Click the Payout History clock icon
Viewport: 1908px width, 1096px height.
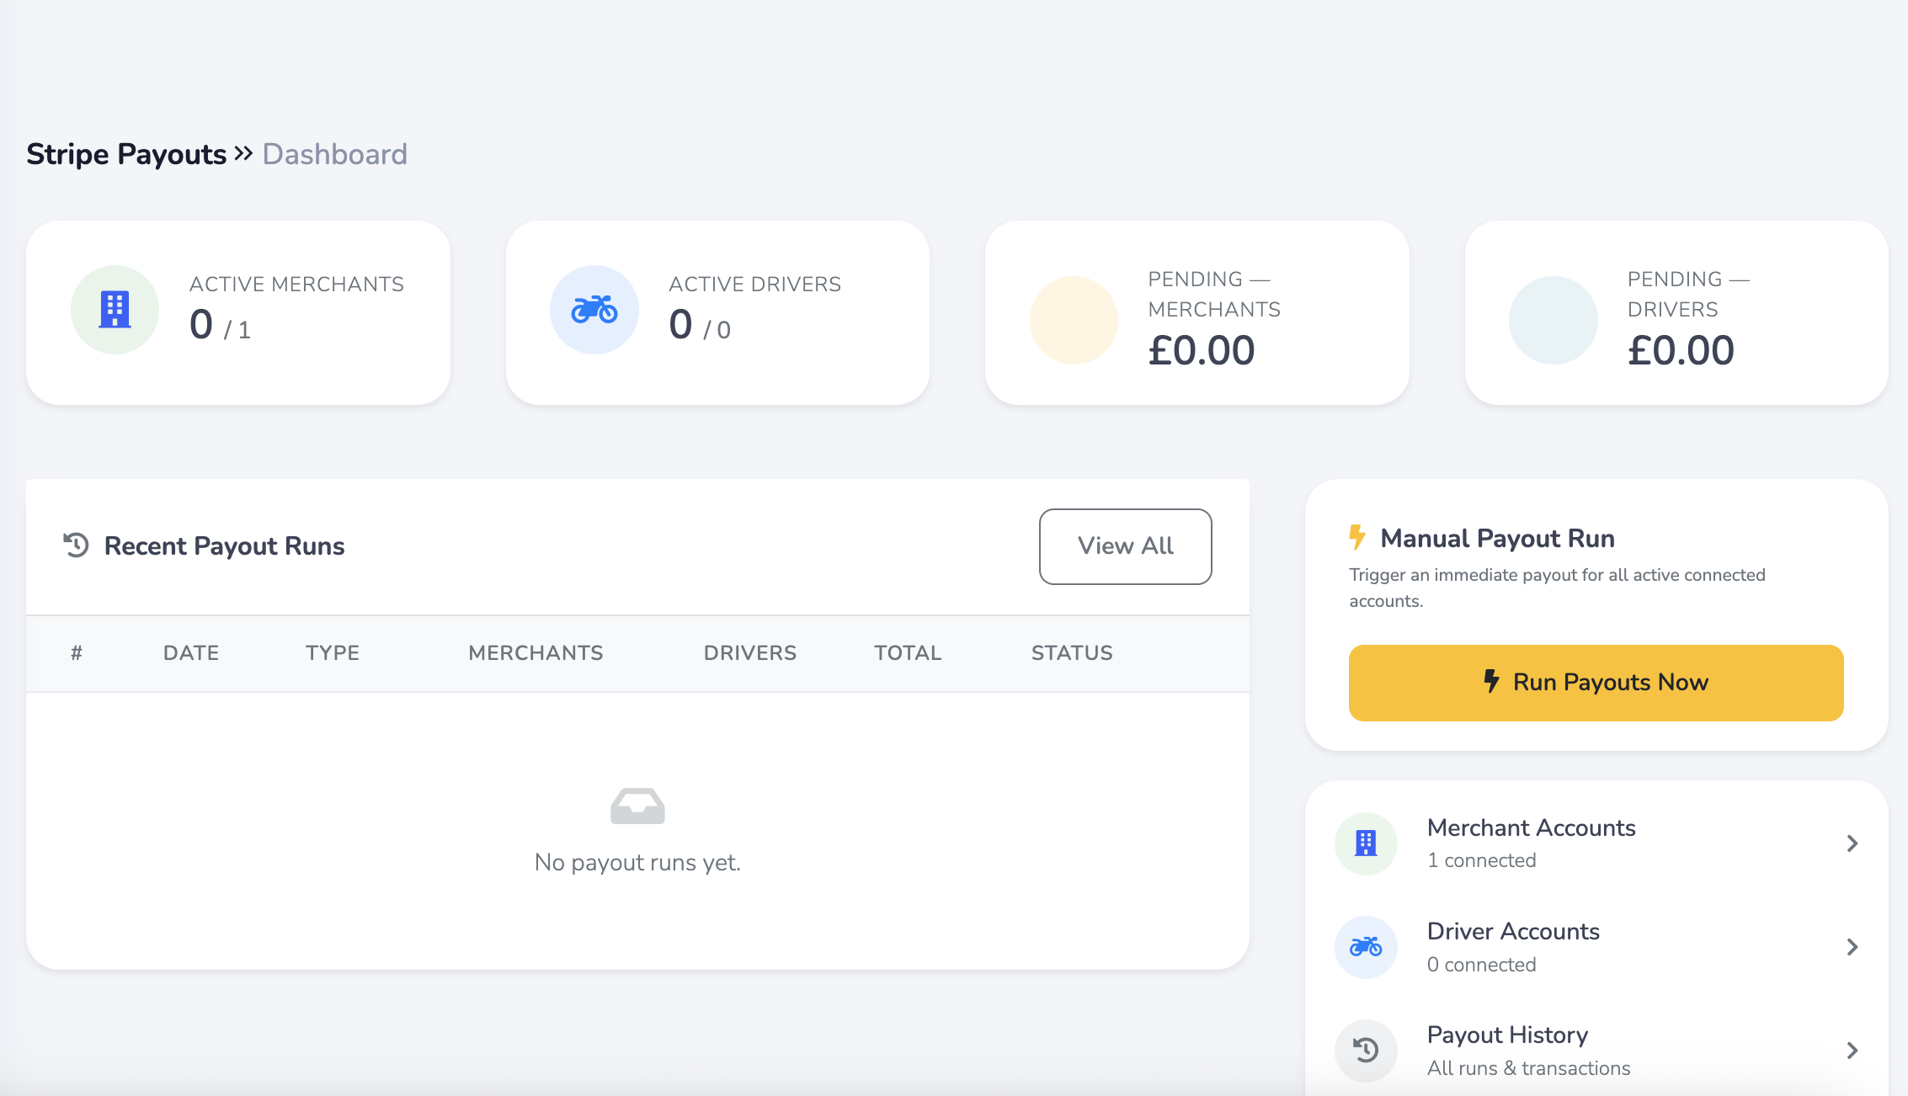[1366, 1050]
